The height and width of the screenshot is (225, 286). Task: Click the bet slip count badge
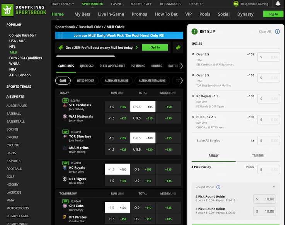[x=194, y=32]
